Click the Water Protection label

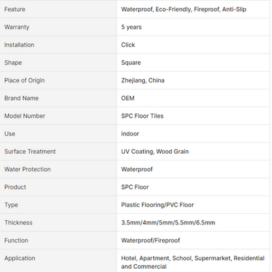click(27, 169)
